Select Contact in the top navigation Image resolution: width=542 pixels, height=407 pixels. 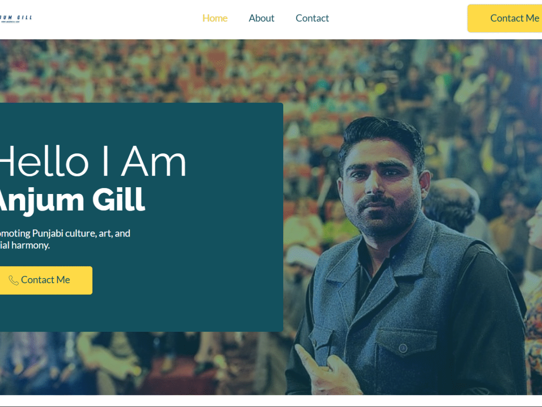(312, 18)
